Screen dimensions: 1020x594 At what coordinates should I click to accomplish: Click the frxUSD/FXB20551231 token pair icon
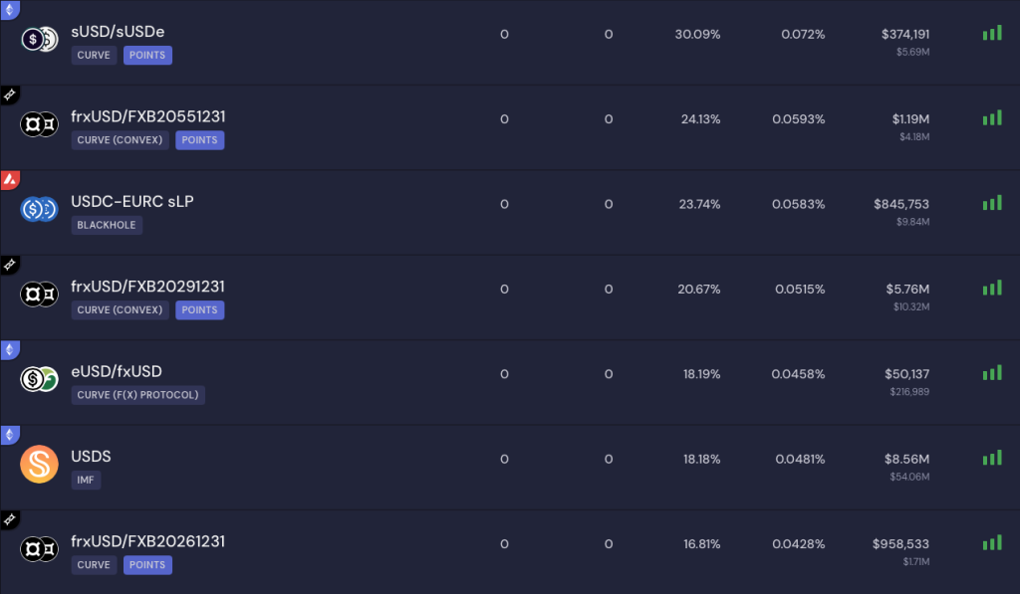tap(40, 124)
